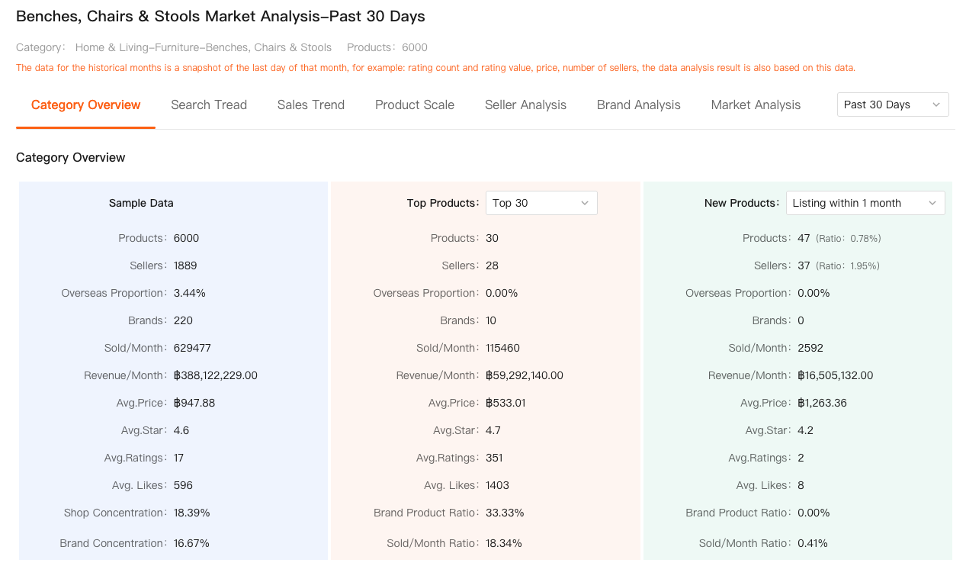Expand the Past 30 Days period dropdown
This screenshot has height=579, width=966.
pyautogui.click(x=892, y=105)
